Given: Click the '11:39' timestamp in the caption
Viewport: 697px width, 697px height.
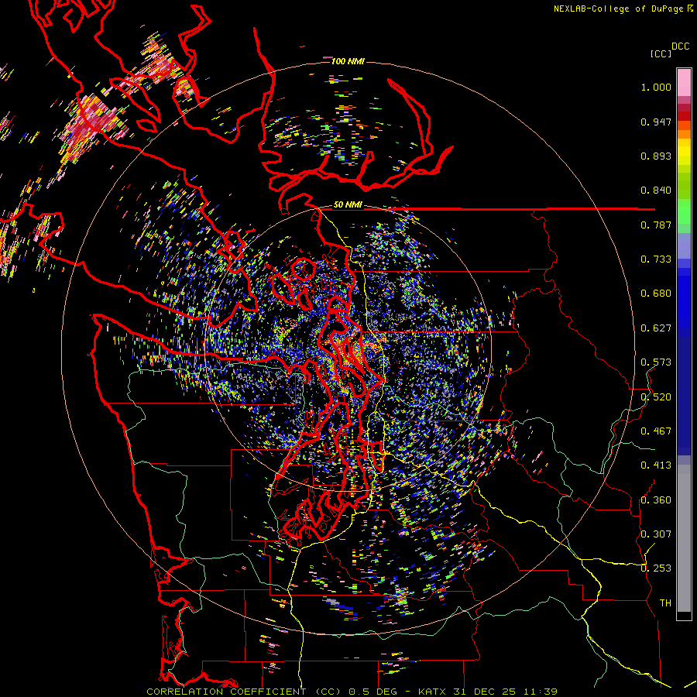Looking at the screenshot, I should [540, 692].
